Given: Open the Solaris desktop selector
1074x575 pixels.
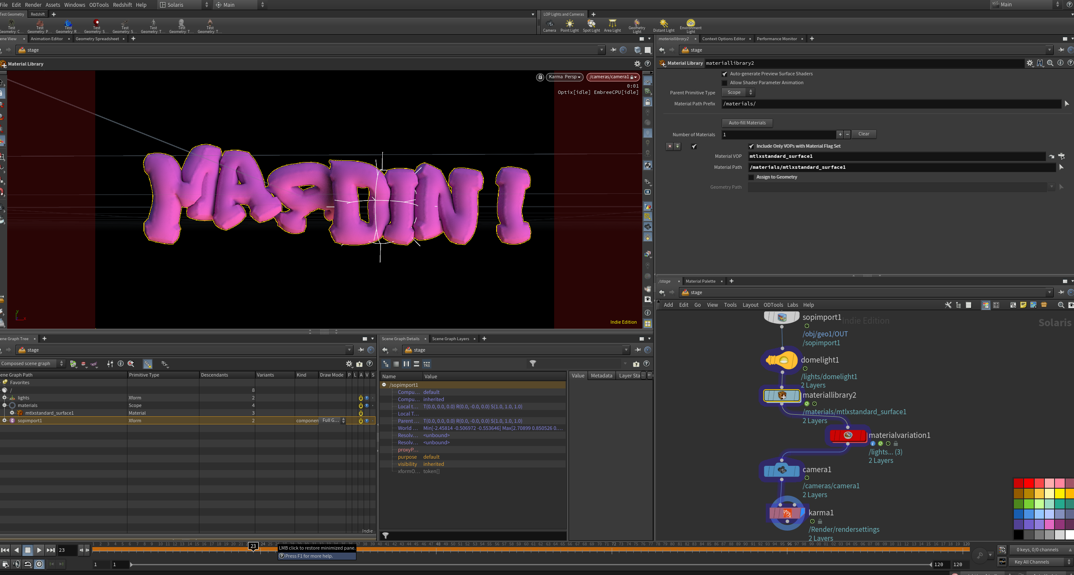Looking at the screenshot, I should pos(185,5).
